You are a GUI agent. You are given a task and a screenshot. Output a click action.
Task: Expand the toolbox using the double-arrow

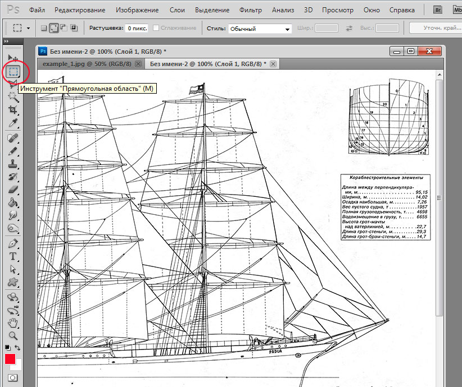point(7,42)
